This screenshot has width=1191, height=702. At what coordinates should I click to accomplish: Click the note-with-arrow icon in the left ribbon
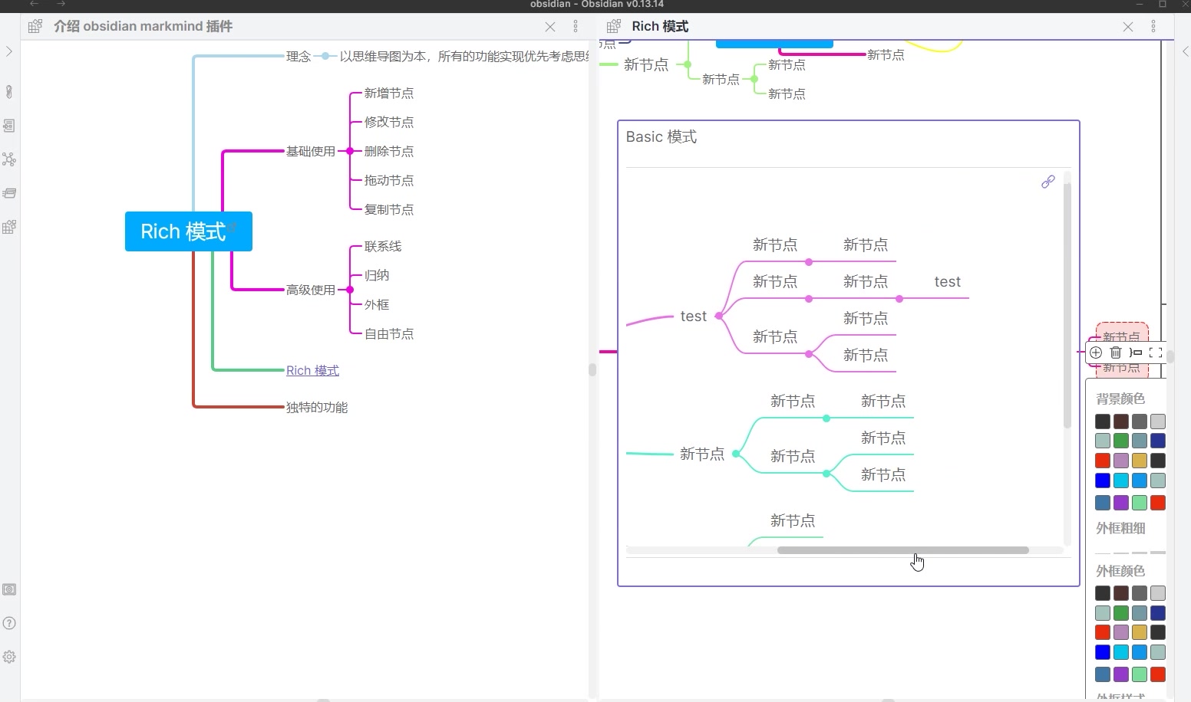[x=9, y=126]
